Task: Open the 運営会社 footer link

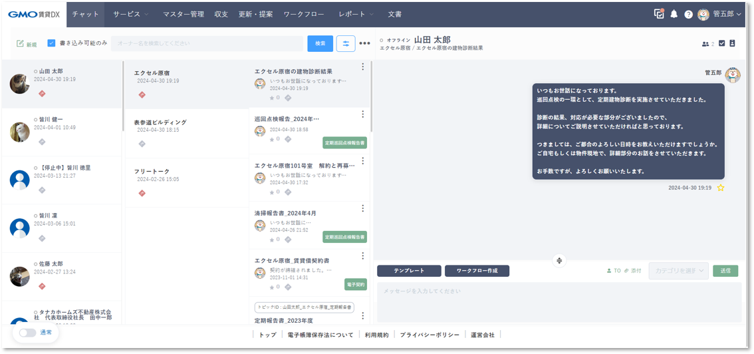Action: click(x=482, y=335)
